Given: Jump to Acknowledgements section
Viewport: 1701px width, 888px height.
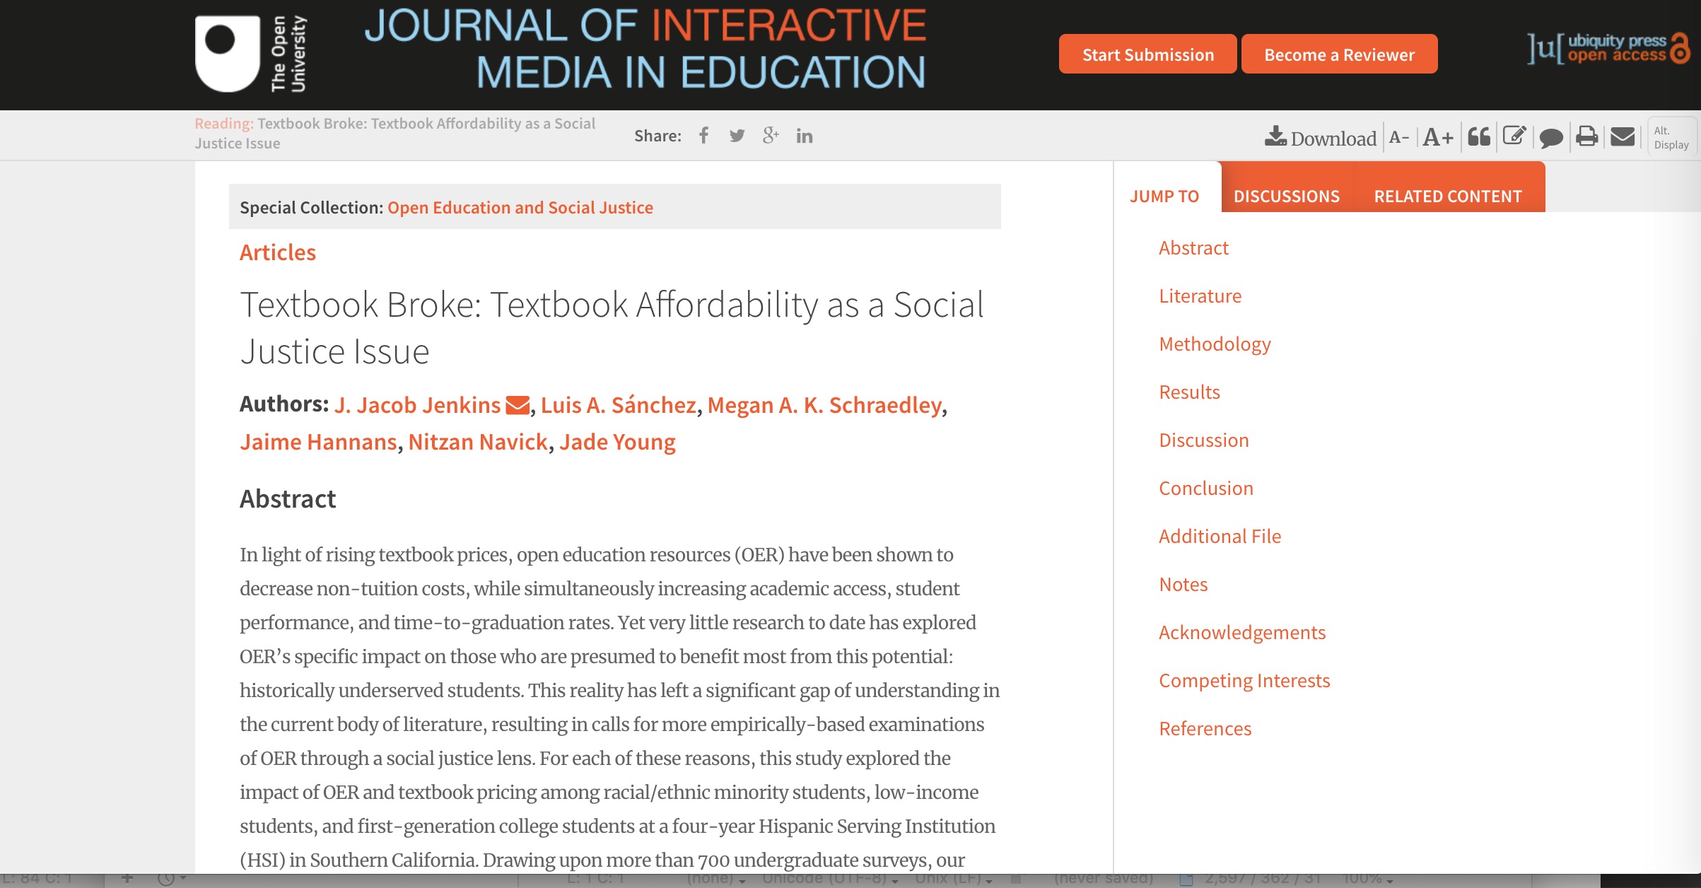Looking at the screenshot, I should pyautogui.click(x=1242, y=633).
